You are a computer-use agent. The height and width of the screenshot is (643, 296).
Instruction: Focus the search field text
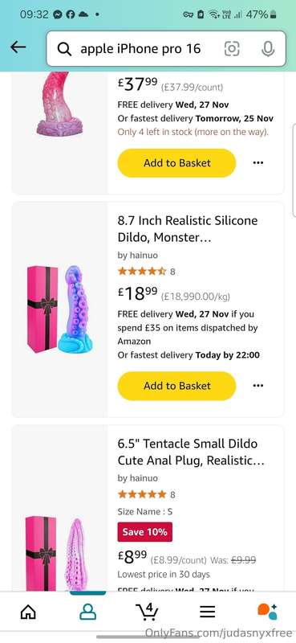(x=140, y=49)
